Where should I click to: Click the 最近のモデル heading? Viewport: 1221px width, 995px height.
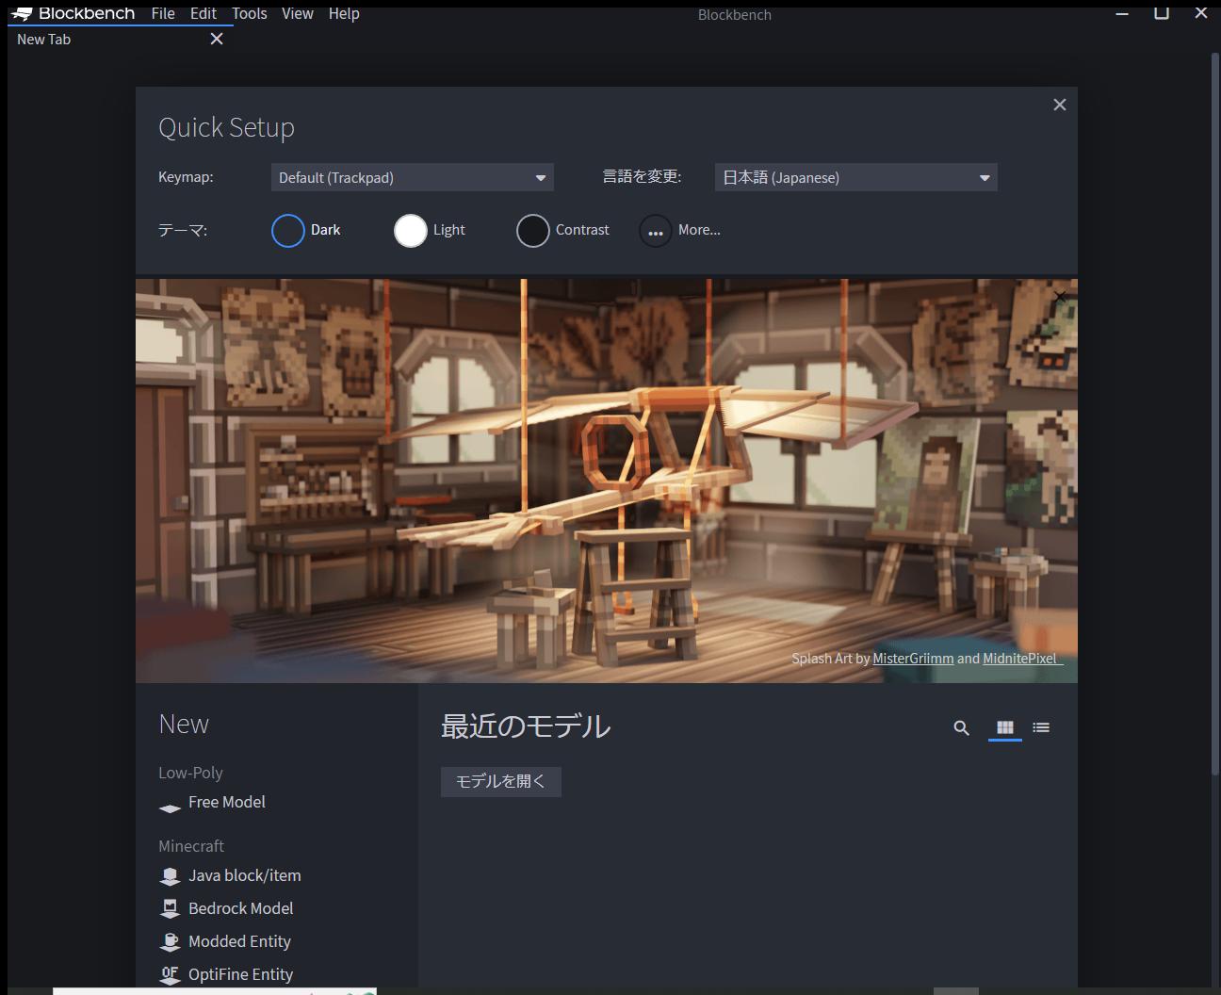[526, 726]
